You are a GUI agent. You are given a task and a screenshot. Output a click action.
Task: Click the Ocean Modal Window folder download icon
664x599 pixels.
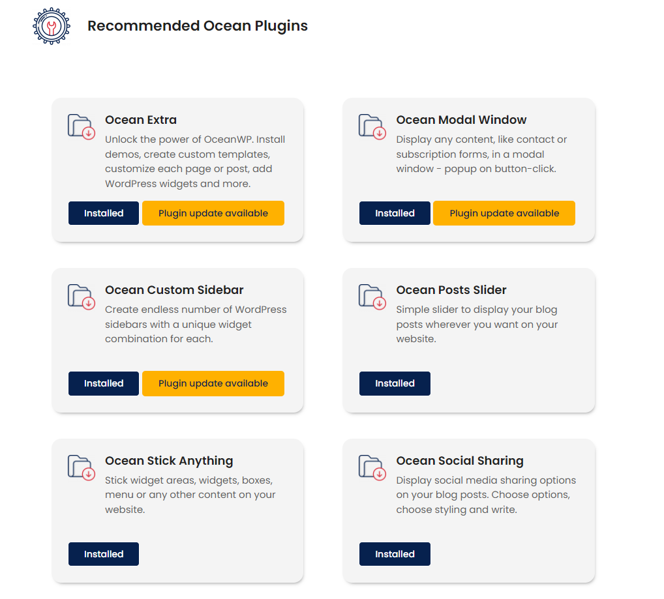pyautogui.click(x=372, y=127)
